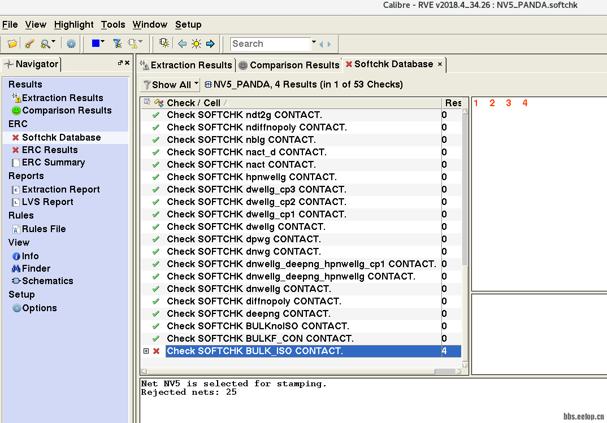
Task: Click the blue highlight color swatch
Action: [95, 43]
